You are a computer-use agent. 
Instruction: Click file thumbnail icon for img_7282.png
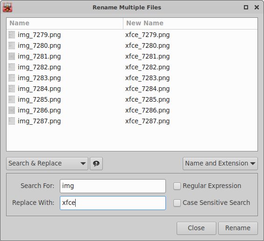[x=12, y=67]
